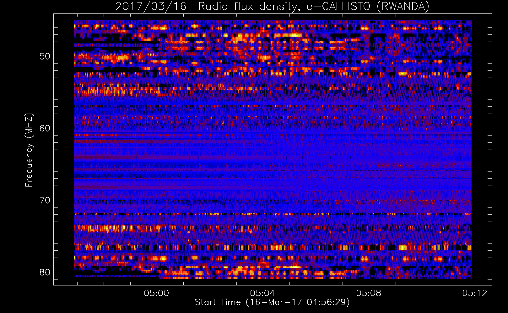Click the 'Start Time (16-Mar-17 04:56:29)' axis label

pyautogui.click(x=272, y=302)
